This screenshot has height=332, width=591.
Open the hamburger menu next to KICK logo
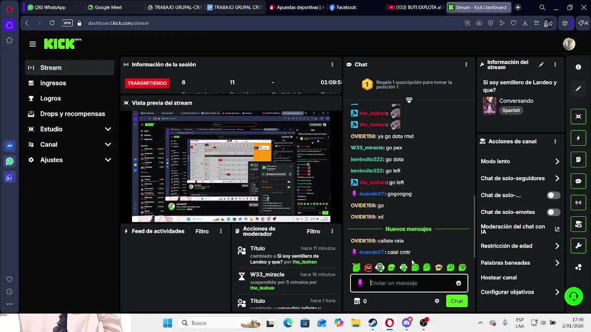(x=32, y=44)
